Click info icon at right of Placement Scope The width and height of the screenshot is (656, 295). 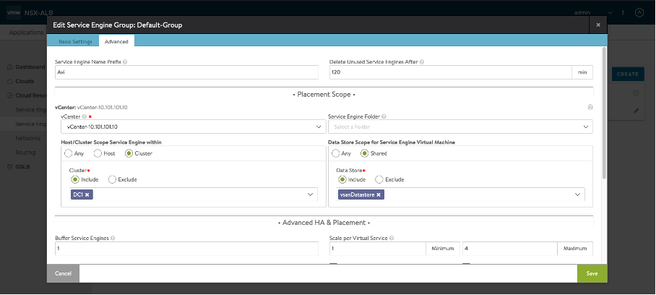tap(590, 107)
